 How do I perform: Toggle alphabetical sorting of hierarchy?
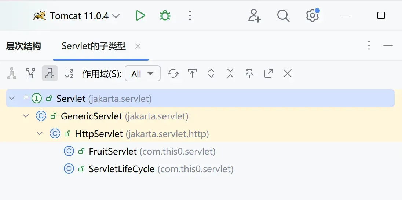pos(69,74)
